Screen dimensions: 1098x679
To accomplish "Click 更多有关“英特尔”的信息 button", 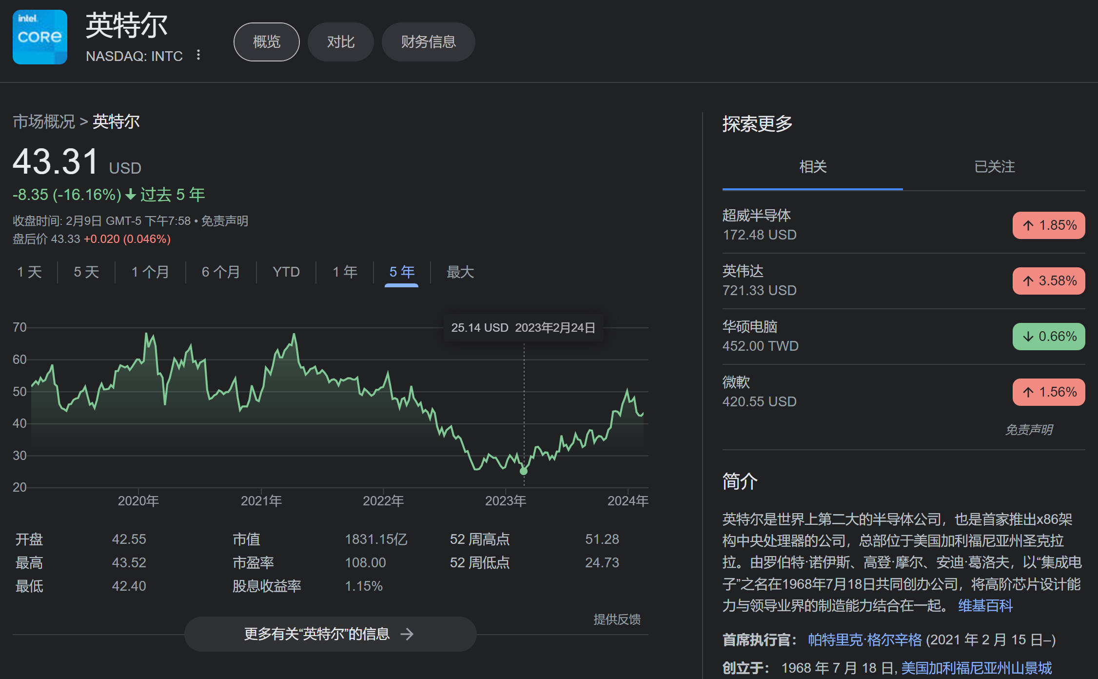I will tap(330, 634).
